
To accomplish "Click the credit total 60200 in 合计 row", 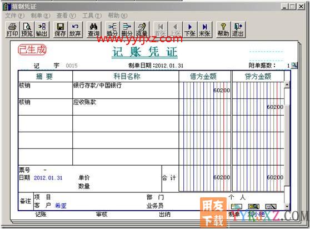I will tap(275, 177).
